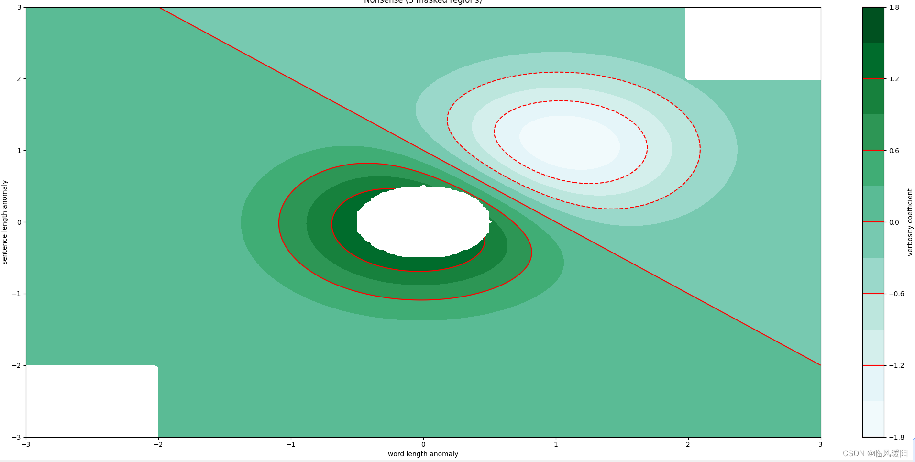Screen dimensions: 915x462
Task: Select the y-axis tick label −1
Action: 17,294
